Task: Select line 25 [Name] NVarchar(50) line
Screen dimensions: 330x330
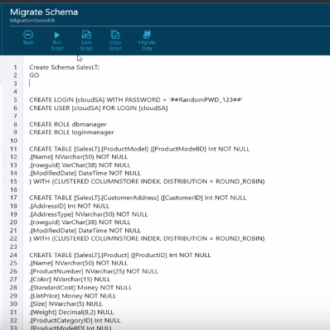Action: [x=79, y=263]
